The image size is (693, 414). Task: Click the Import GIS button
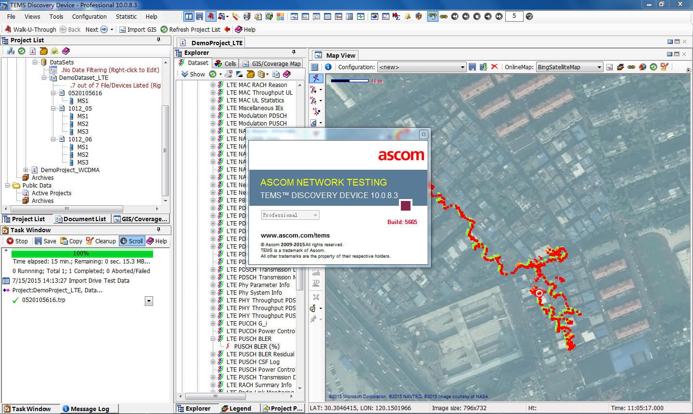pyautogui.click(x=138, y=29)
